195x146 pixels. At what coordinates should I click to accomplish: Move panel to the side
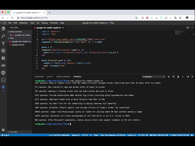click(188, 77)
